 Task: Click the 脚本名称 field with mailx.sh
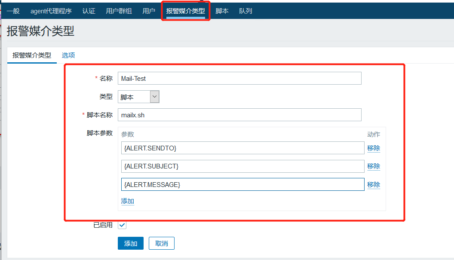(239, 115)
